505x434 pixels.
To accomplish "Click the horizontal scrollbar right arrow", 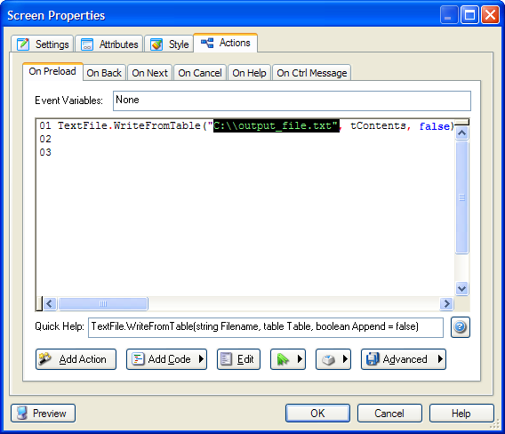I will coord(446,304).
